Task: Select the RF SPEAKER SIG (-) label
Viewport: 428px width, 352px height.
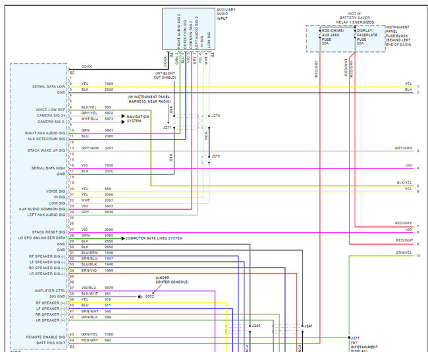Action: (x=47, y=257)
